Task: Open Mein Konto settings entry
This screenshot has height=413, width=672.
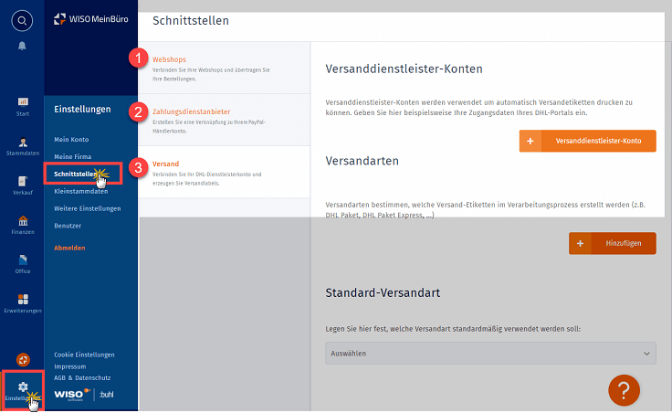Action: tap(72, 142)
